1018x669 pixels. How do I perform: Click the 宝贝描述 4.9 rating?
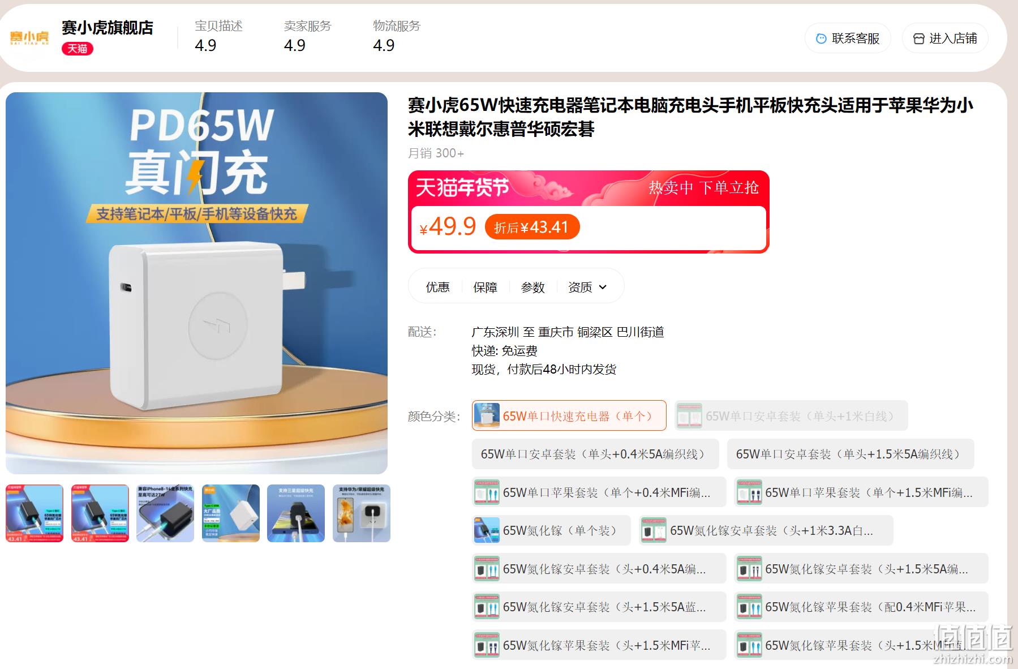(x=218, y=36)
